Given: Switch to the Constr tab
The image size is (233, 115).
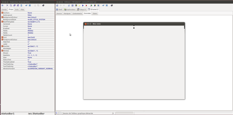Looking at the screenshot, I should click(4, 10).
